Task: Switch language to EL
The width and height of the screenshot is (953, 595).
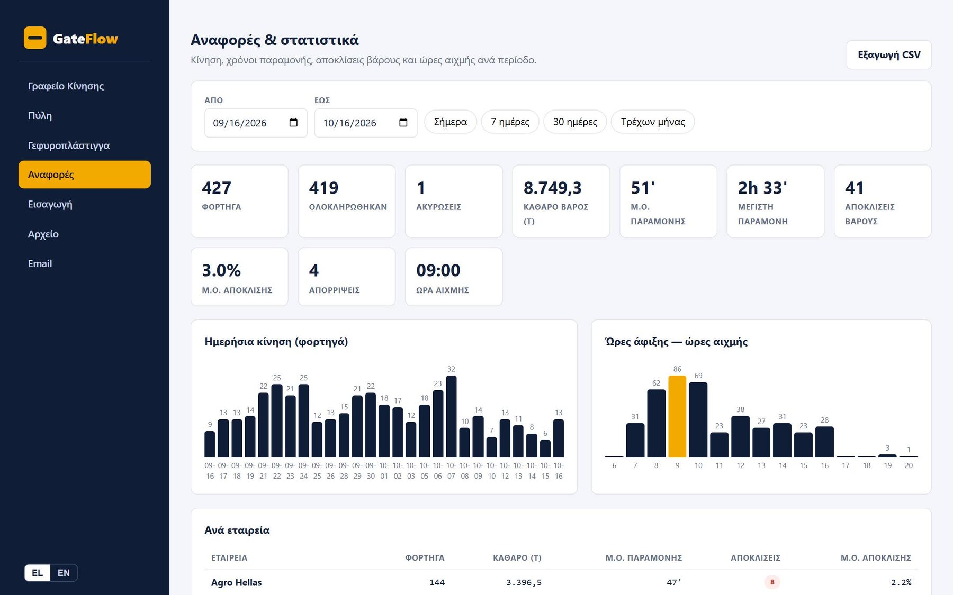Action: [37, 573]
